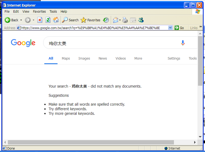Click the green Go button
The image size is (205, 152).
pyautogui.click(x=179, y=28)
